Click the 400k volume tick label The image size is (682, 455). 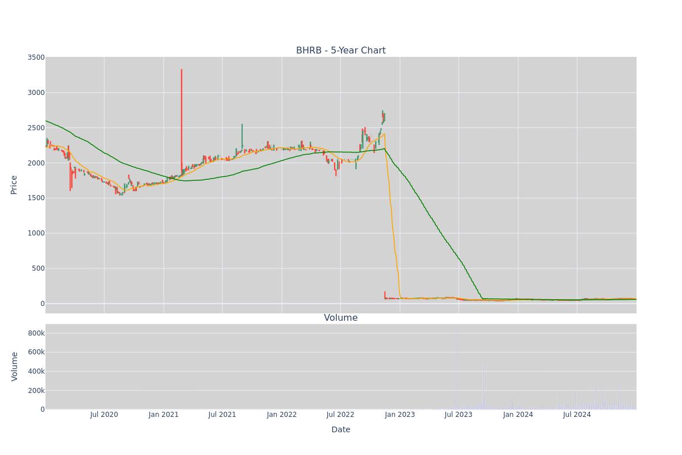coord(35,371)
